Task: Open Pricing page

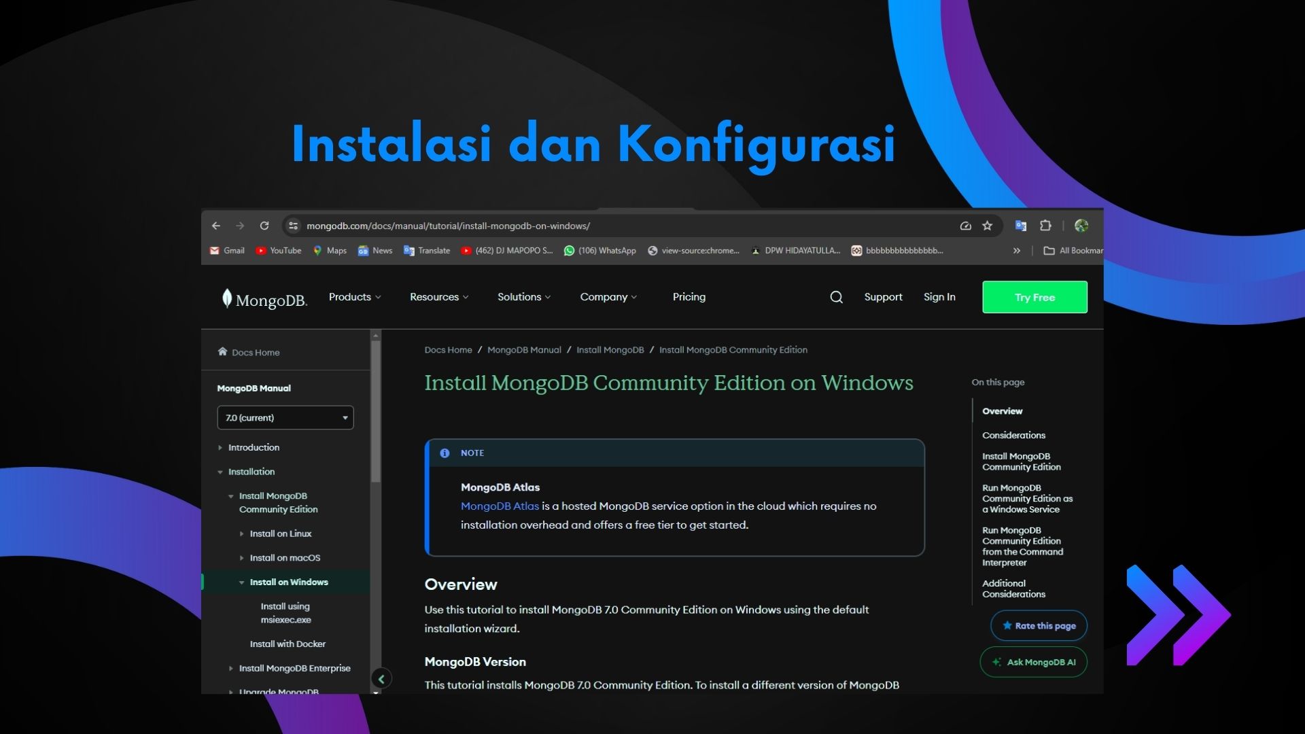Action: [x=689, y=297]
